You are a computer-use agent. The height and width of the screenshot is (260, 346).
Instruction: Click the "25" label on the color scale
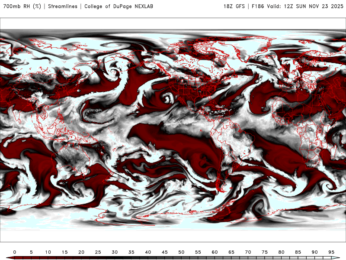point(98,252)
